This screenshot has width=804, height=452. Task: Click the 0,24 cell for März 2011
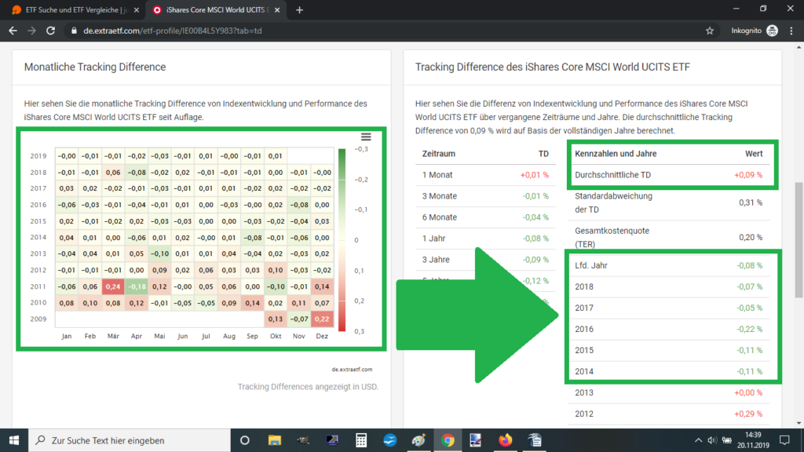(113, 286)
